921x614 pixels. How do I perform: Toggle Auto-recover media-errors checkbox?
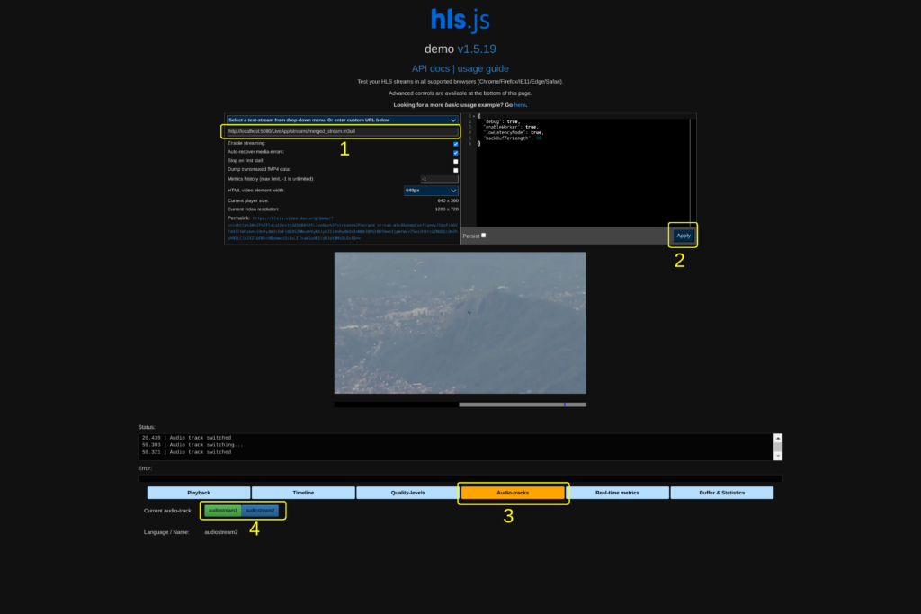click(x=456, y=153)
